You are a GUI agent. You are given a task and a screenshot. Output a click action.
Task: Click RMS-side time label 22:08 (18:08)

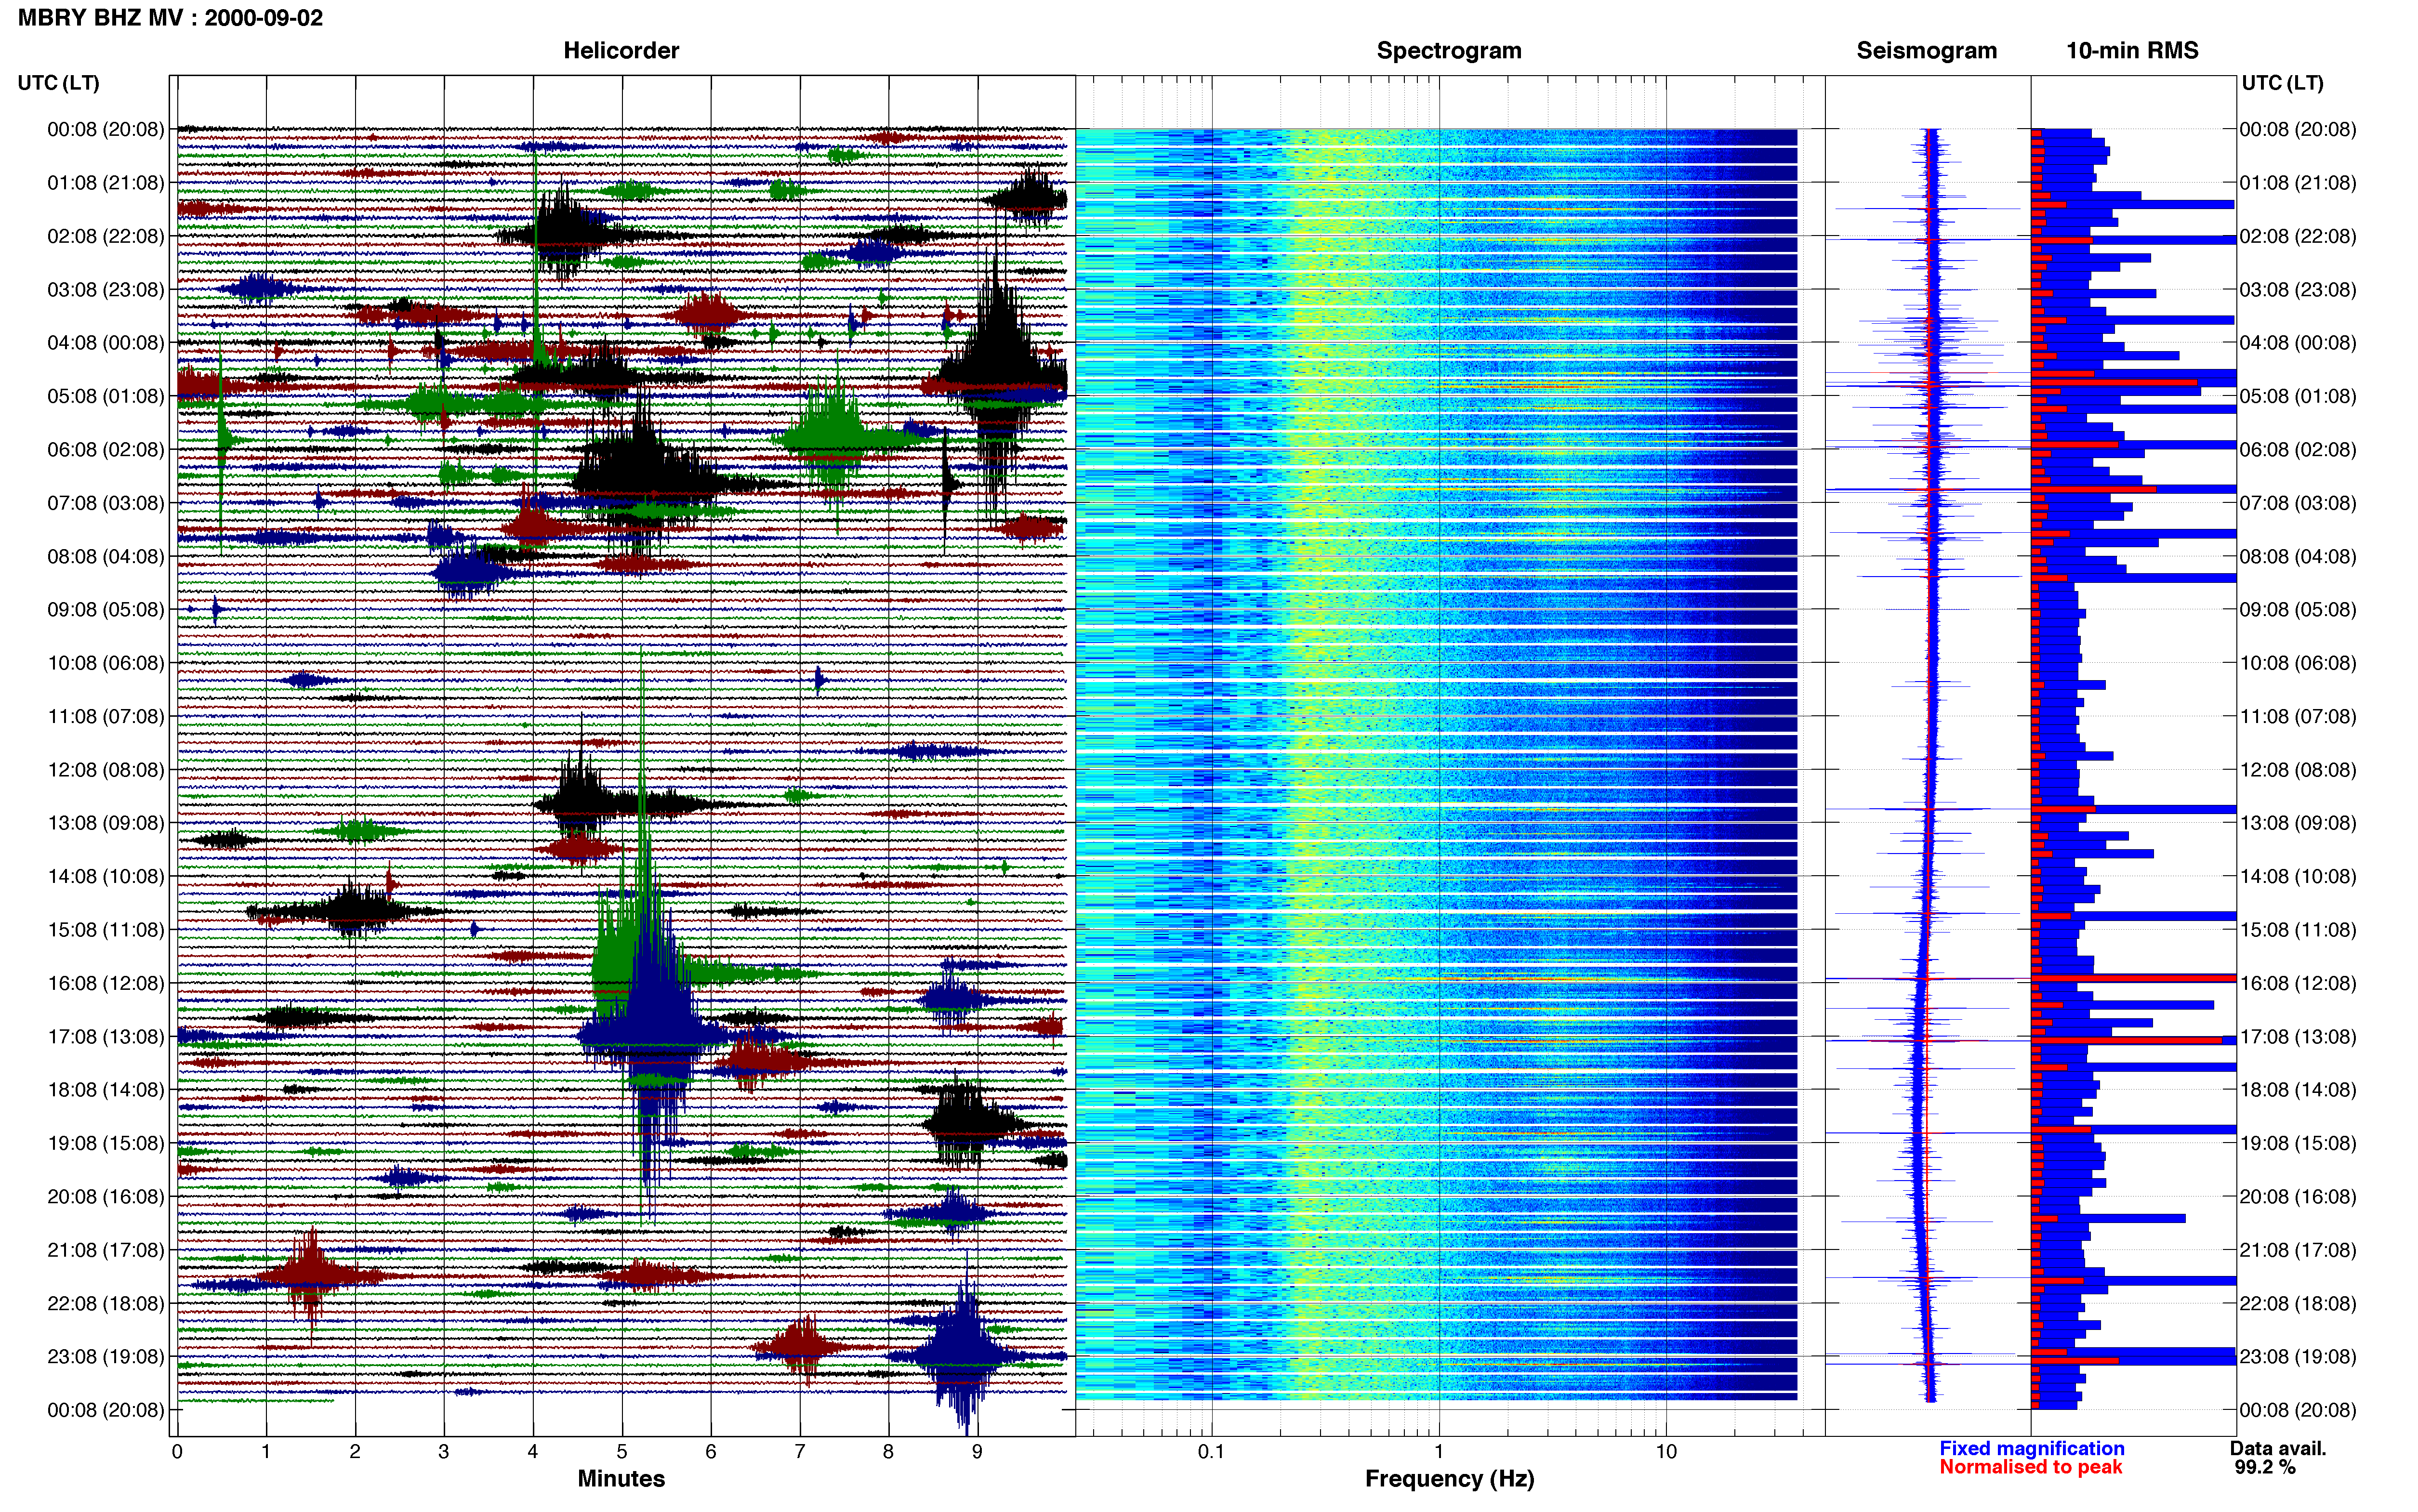coord(2298,1303)
